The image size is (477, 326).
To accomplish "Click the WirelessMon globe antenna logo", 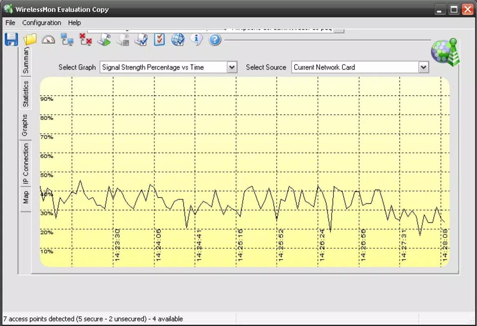I will (445, 52).
